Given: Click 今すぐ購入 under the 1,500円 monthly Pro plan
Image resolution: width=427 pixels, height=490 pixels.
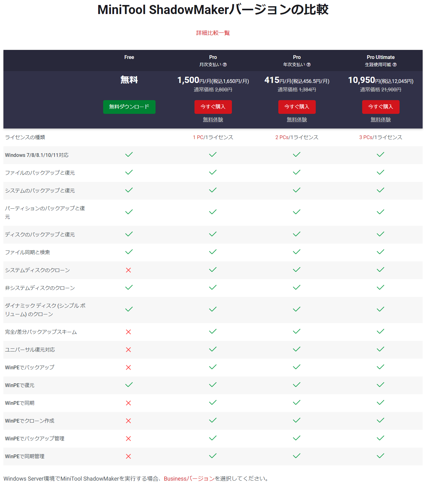Looking at the screenshot, I should point(213,107).
